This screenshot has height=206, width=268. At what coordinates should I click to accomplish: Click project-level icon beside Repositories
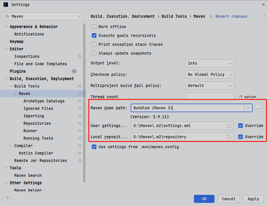pos(80,123)
